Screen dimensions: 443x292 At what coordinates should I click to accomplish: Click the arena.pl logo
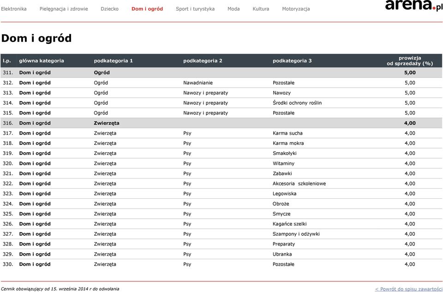coord(413,5)
